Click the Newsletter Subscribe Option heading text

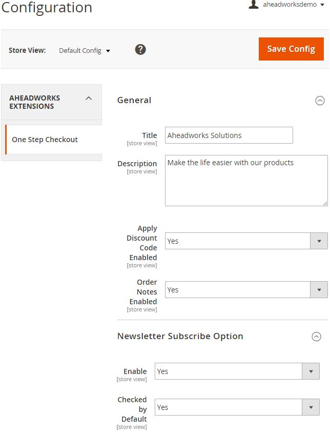pyautogui.click(x=180, y=337)
